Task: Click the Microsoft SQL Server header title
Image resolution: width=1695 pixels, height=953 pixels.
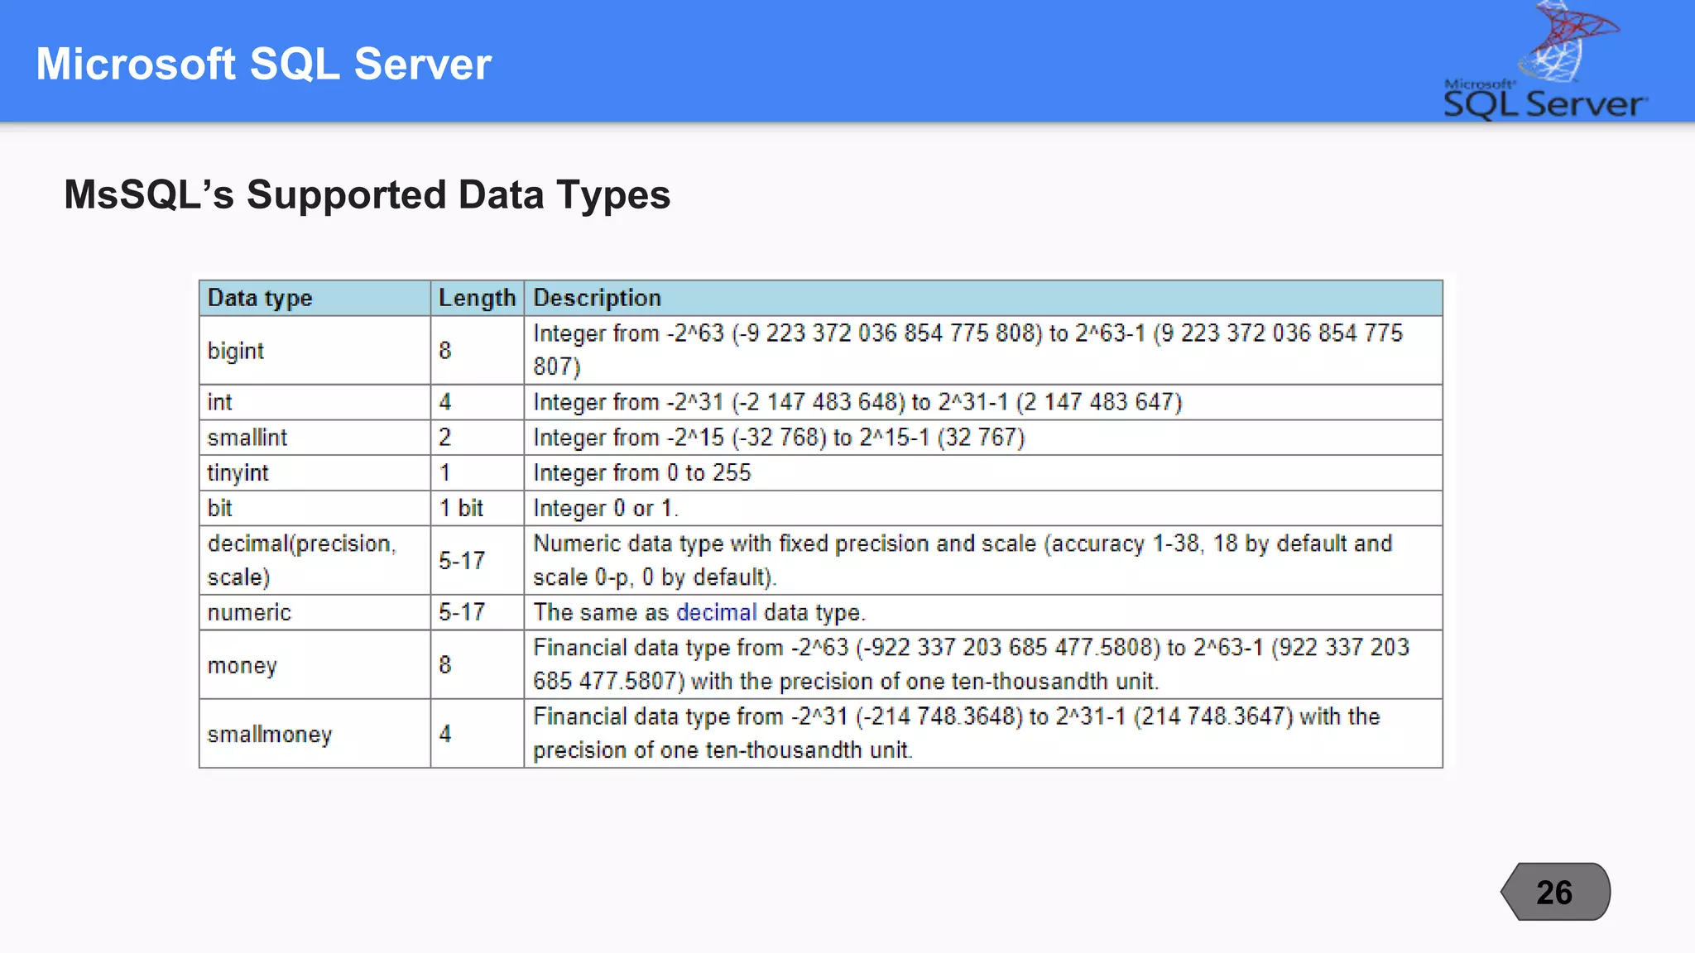Action: (x=263, y=65)
